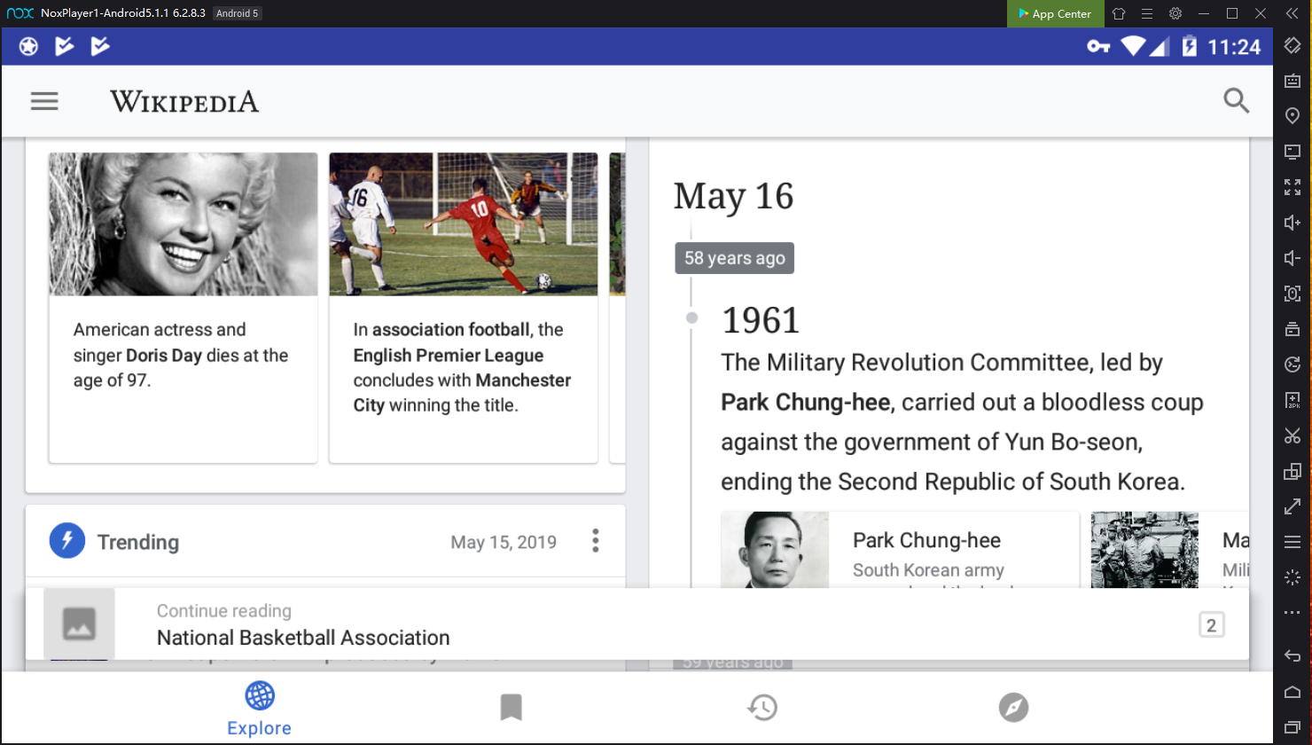Image resolution: width=1312 pixels, height=745 pixels.
Task: Continue reading National Basketball Association
Action: 637,624
